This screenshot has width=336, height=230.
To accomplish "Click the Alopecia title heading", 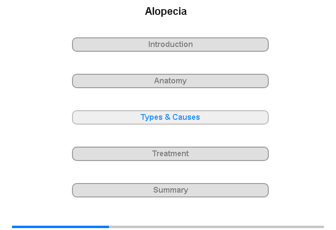I will pyautogui.click(x=166, y=11).
